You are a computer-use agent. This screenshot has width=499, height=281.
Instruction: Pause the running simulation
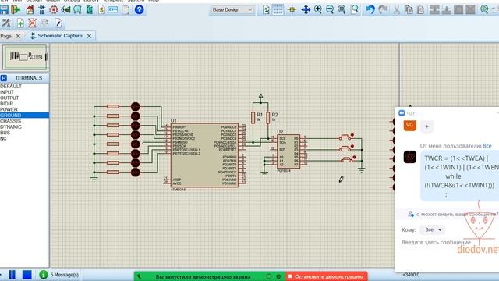click(12, 275)
